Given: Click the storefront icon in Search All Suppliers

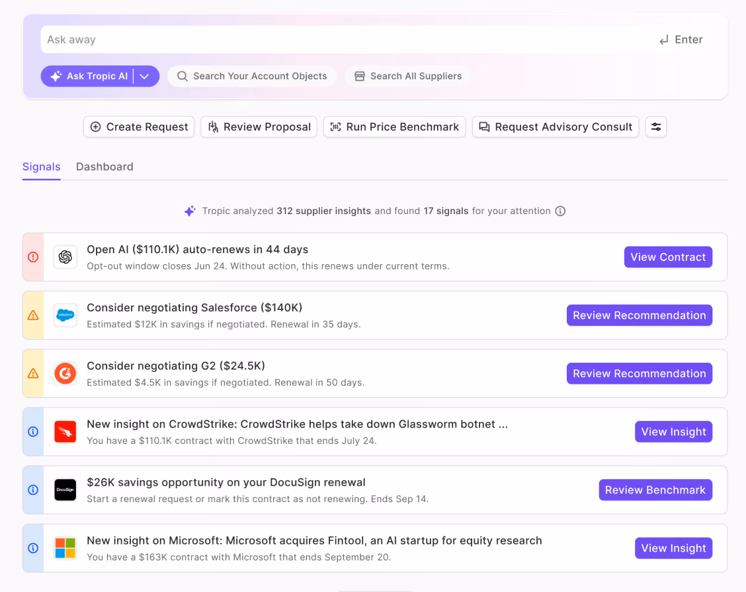Looking at the screenshot, I should (360, 76).
